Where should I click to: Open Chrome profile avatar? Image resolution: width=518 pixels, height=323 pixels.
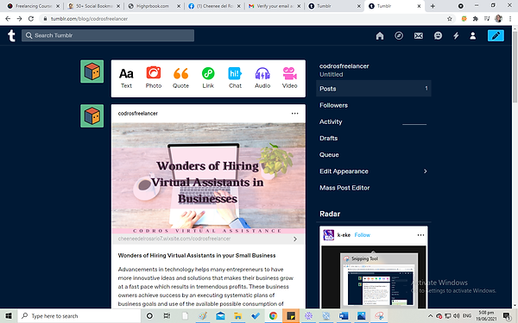(498, 19)
